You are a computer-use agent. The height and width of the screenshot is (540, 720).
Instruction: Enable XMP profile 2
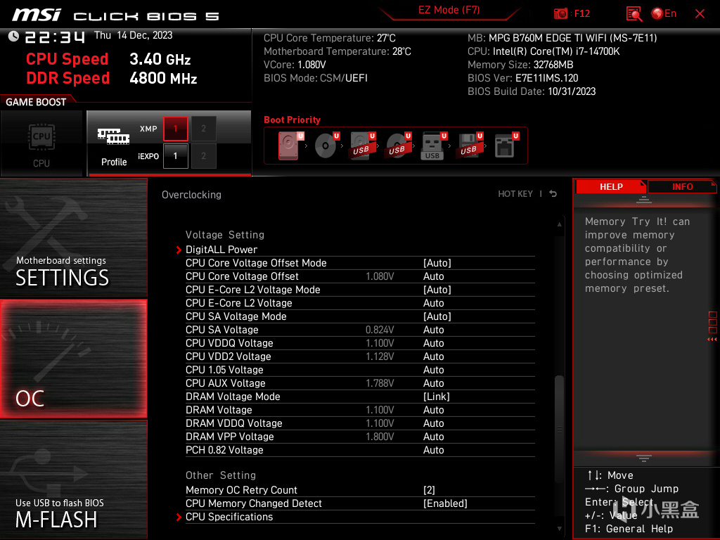[203, 129]
